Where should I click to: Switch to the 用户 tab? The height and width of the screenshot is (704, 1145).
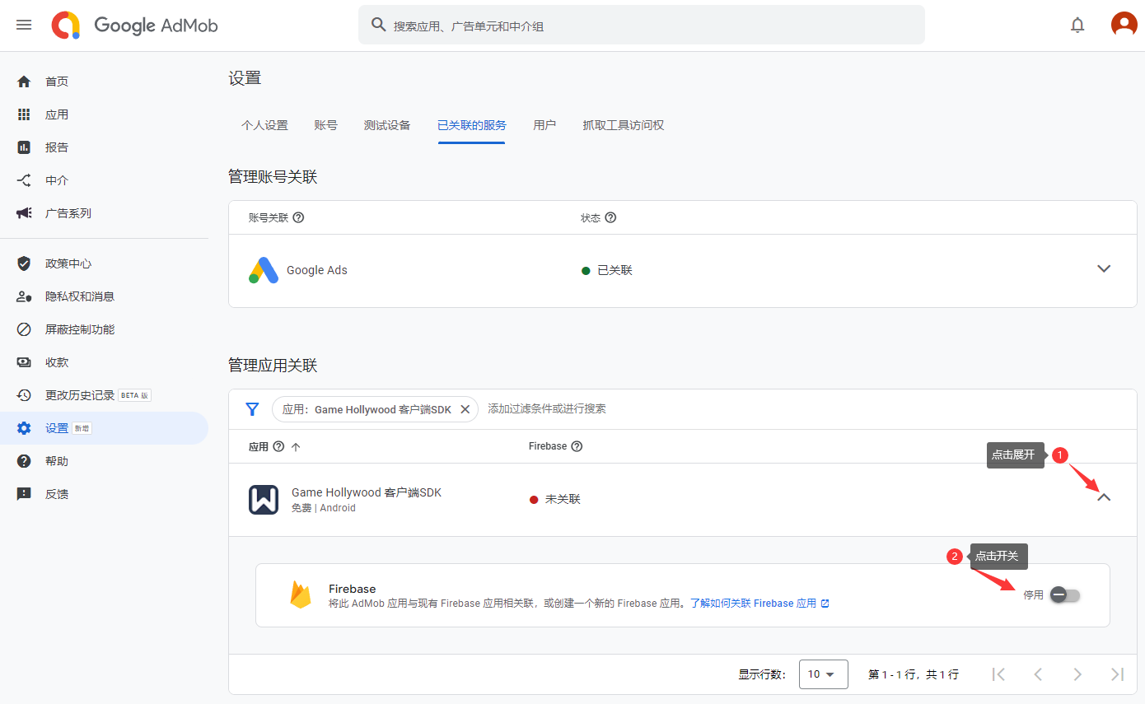pos(544,125)
